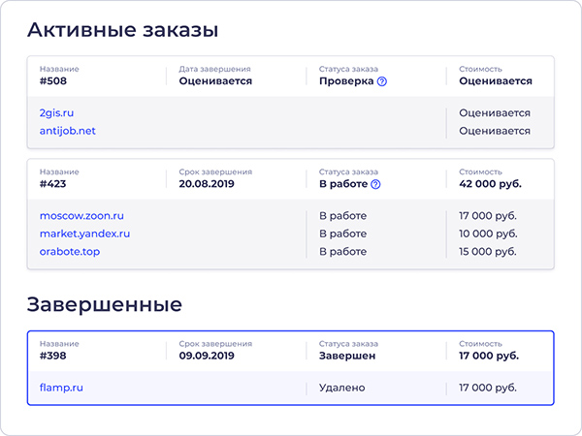
Task: Open the antijob.net link
Action: (x=67, y=131)
